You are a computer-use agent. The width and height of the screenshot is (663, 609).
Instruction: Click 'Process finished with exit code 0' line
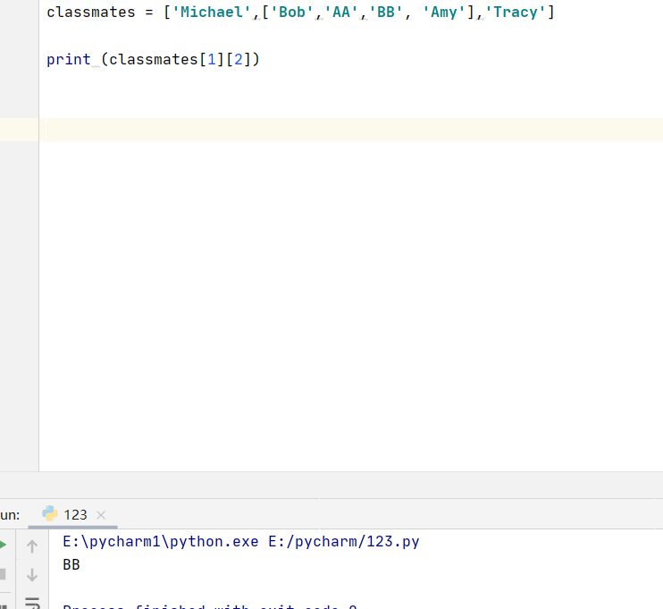pos(210,606)
